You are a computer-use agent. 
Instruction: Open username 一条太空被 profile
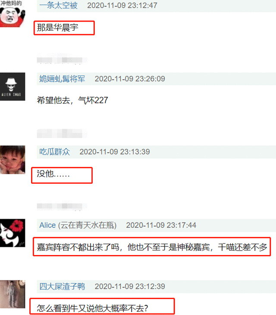point(58,5)
